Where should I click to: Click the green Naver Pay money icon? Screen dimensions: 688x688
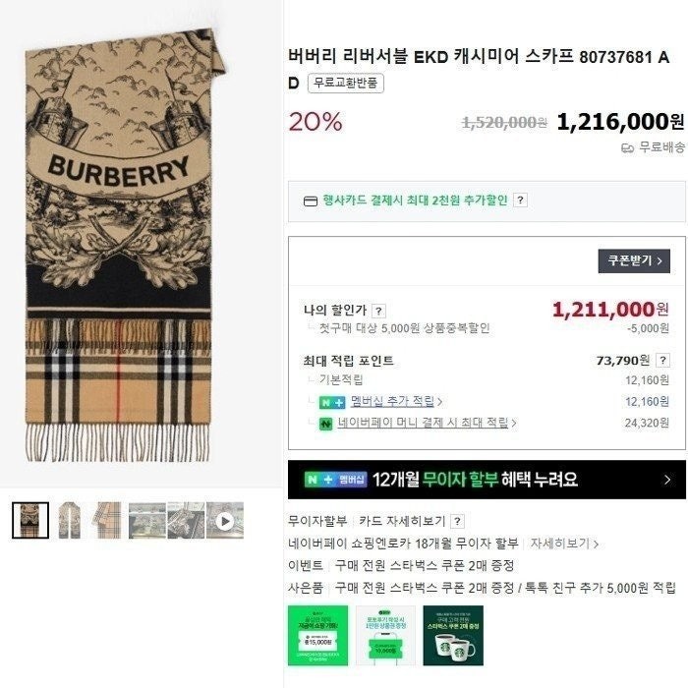tap(325, 424)
